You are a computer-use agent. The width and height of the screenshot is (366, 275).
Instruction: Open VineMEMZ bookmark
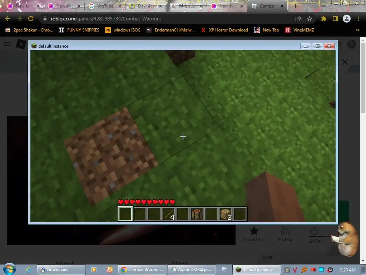click(300, 30)
